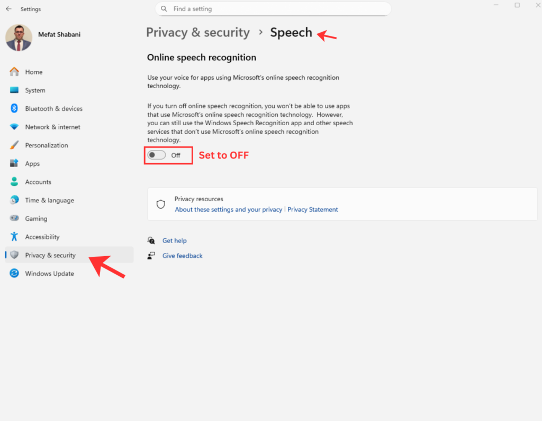This screenshot has height=421, width=542.
Task: Click the Accessibility figure icon
Action: tap(14, 237)
